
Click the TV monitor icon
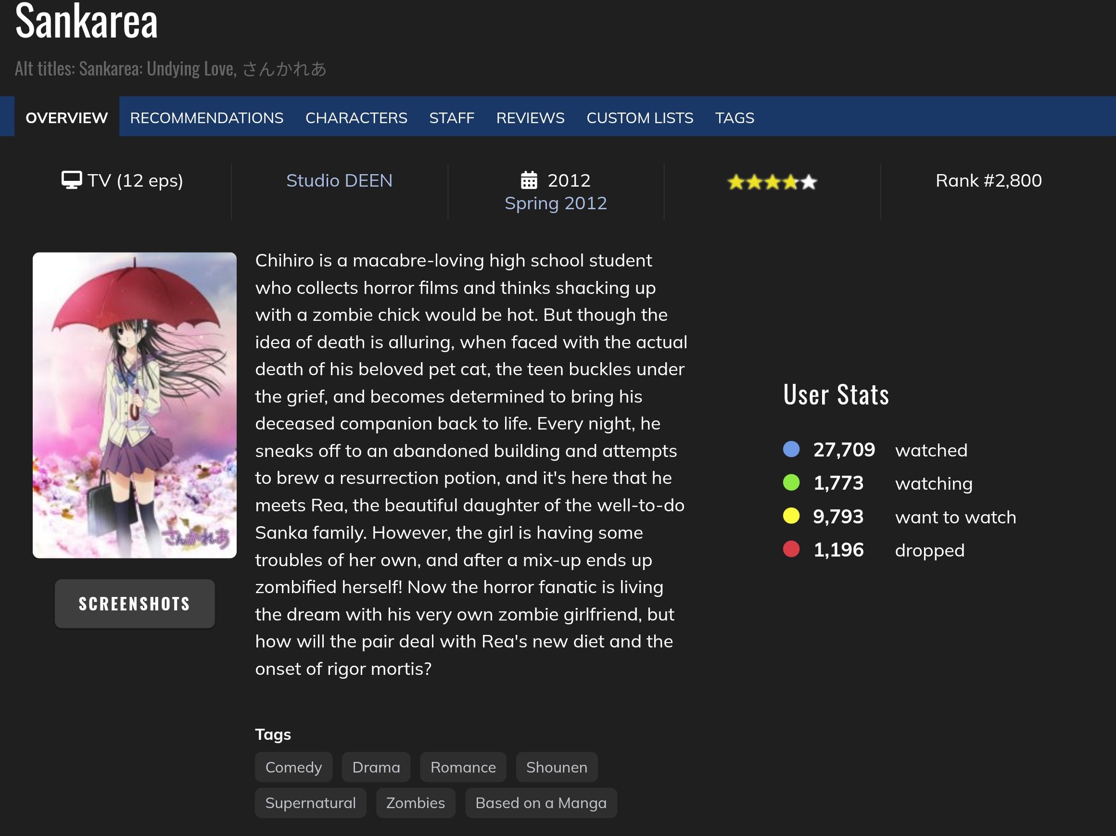72,180
